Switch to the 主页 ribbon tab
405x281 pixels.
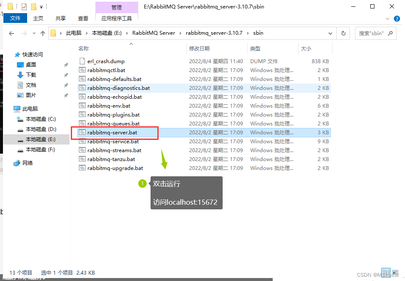point(38,18)
